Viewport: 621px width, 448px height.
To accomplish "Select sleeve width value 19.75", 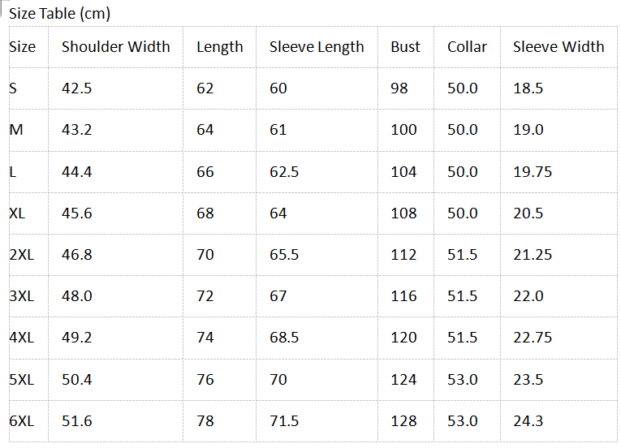I will [x=533, y=172].
